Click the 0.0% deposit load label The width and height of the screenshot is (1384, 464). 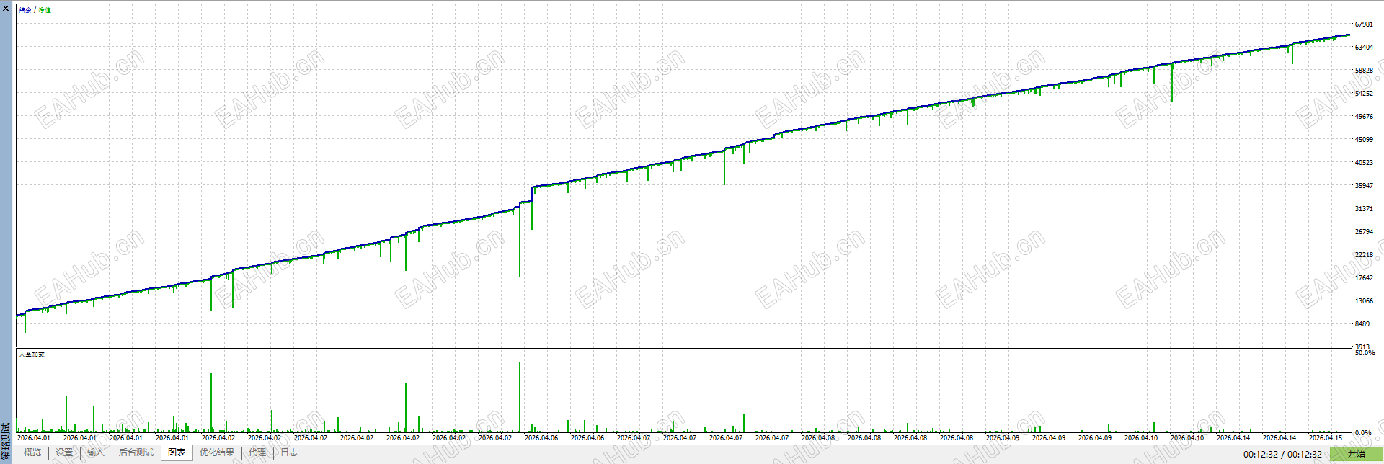tap(1363, 433)
